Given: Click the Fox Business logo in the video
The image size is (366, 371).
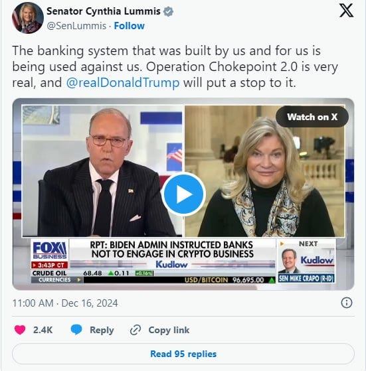Looking at the screenshot, I should [50, 250].
